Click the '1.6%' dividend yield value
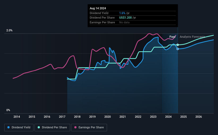This screenshot has height=135, width=218. (x=122, y=13)
